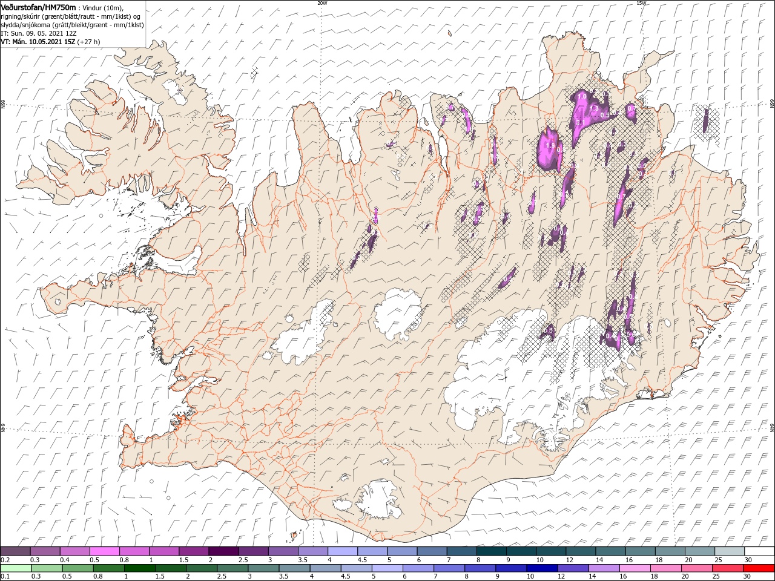Pick upper legend bright pink swatch between 0.5 and 0.8

tap(105, 551)
